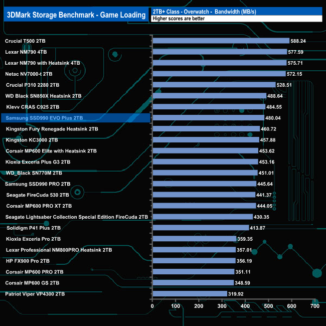Click the 488.64 bar value
This screenshot has height=326, width=326.
(275, 96)
